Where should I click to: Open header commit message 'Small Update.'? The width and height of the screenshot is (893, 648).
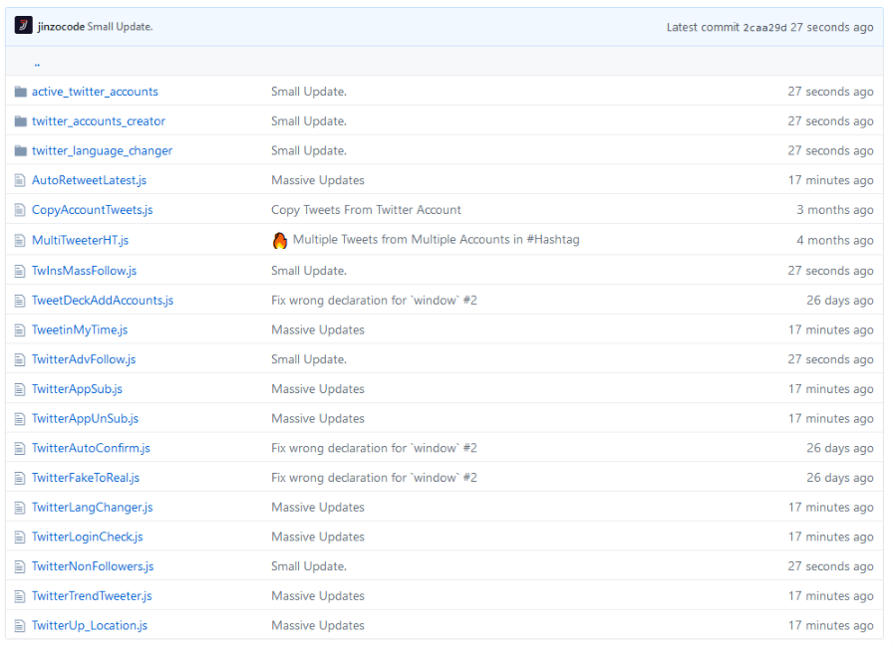120,27
